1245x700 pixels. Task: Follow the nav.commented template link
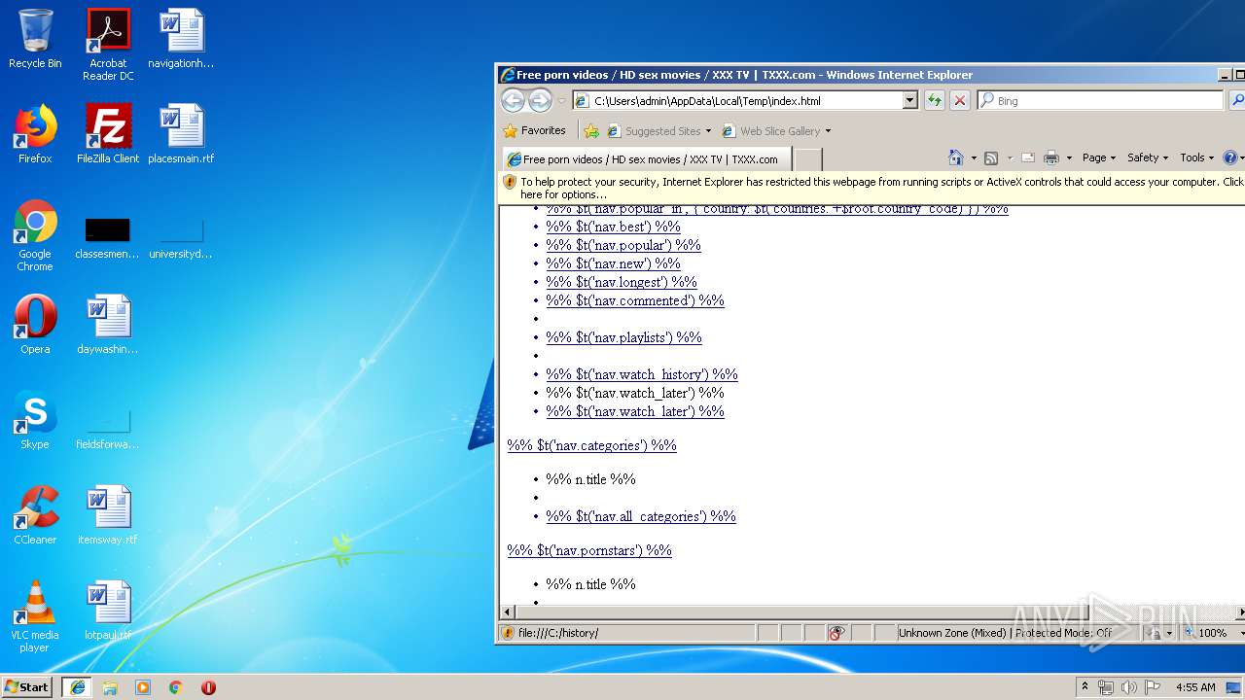pos(635,300)
